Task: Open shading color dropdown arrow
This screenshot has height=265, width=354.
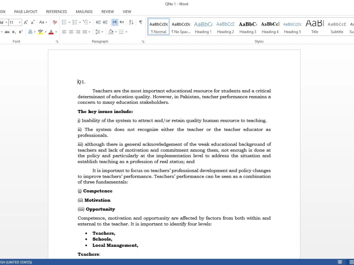Action: [x=116, y=32]
